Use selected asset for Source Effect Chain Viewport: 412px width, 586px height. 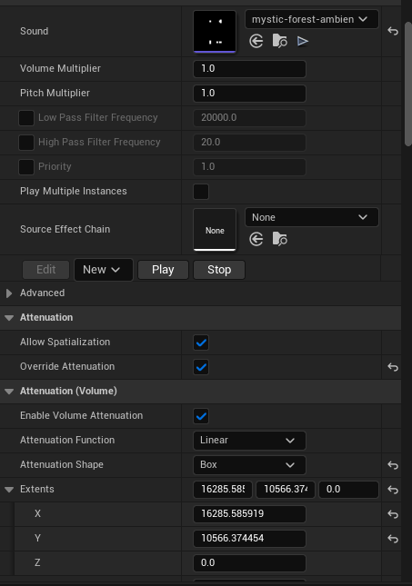256,239
